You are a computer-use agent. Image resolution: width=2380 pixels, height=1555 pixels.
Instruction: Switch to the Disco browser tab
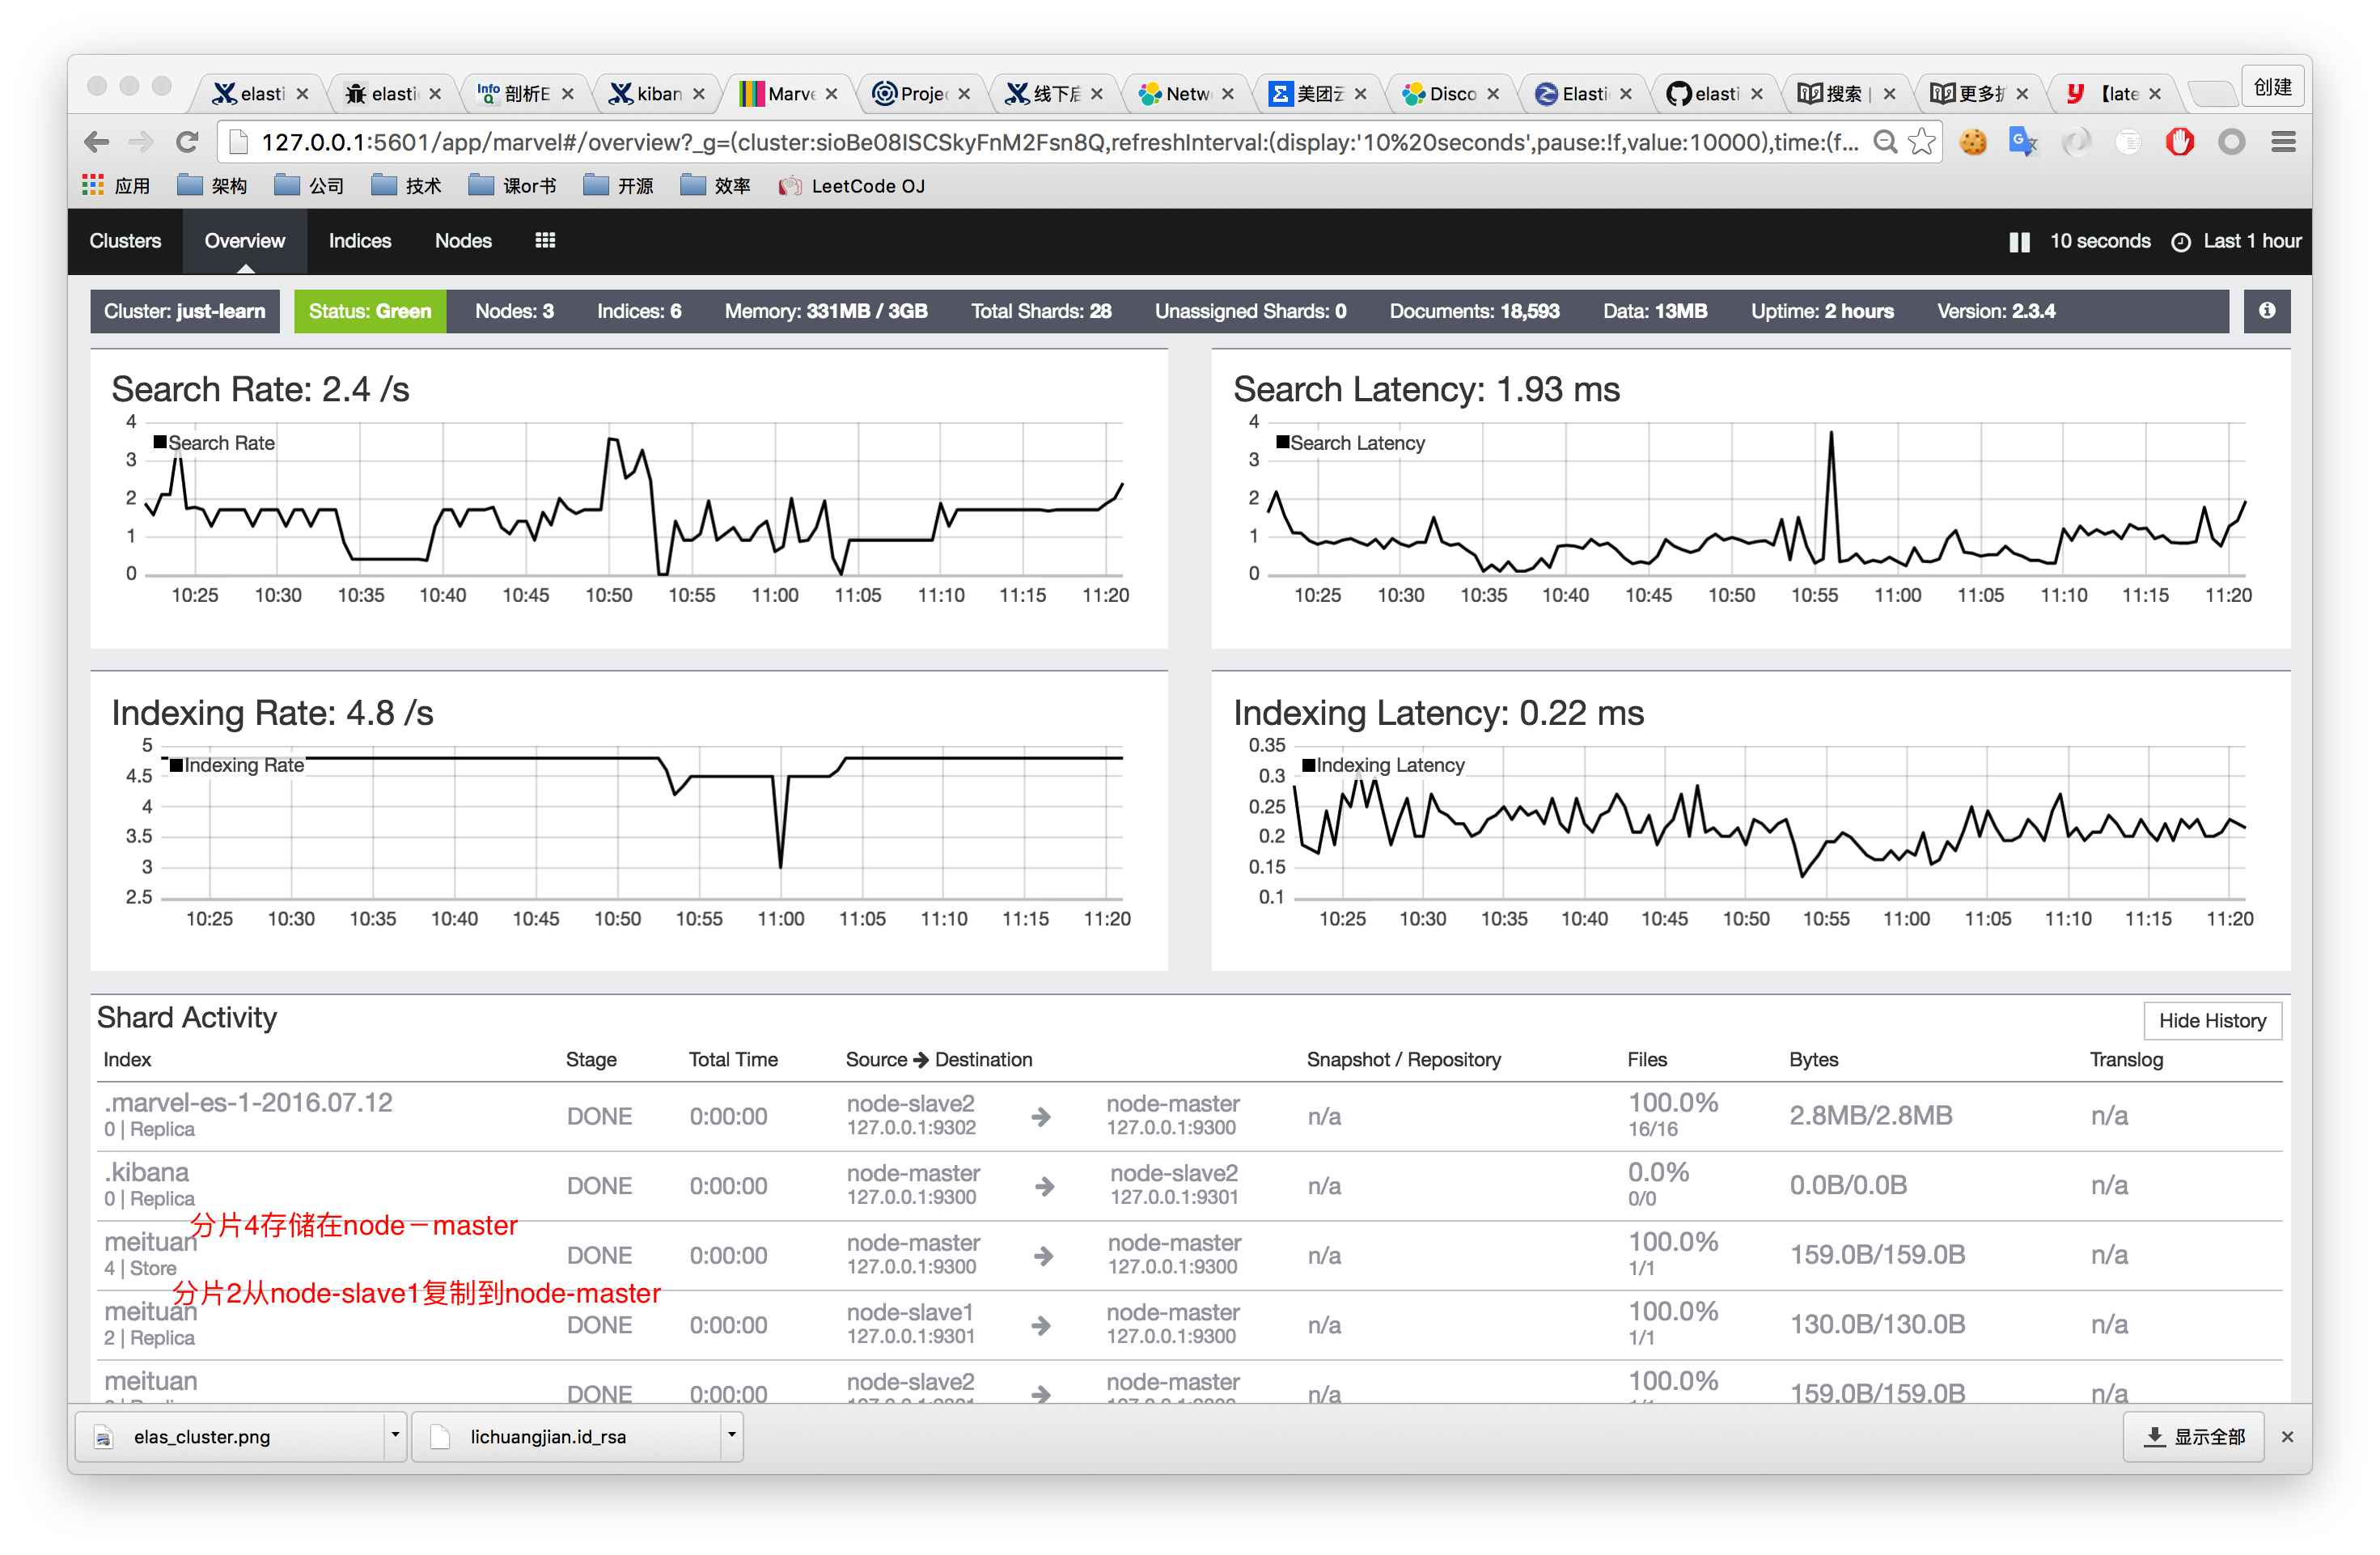pos(1451,93)
